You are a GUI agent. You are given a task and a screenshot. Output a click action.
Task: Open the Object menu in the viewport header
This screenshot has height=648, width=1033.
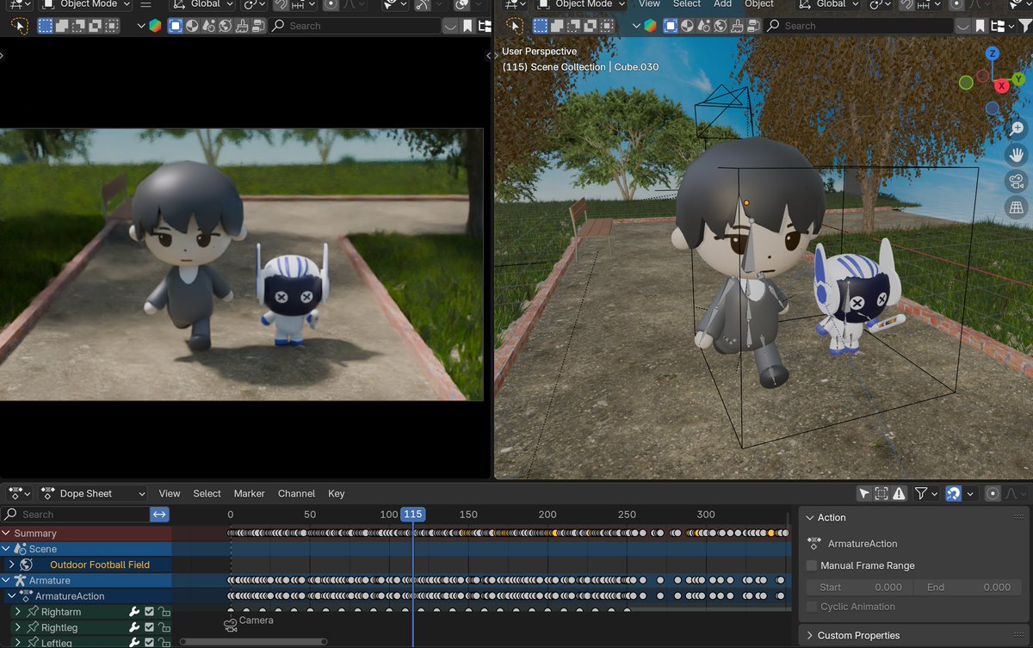[759, 4]
